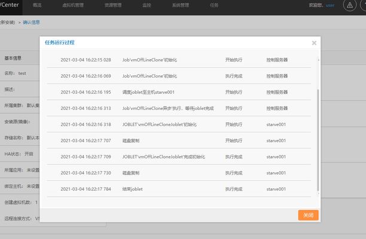Click the alert warning triangle icon
Image resolution: width=366 pixels, height=239 pixels.
349,5
